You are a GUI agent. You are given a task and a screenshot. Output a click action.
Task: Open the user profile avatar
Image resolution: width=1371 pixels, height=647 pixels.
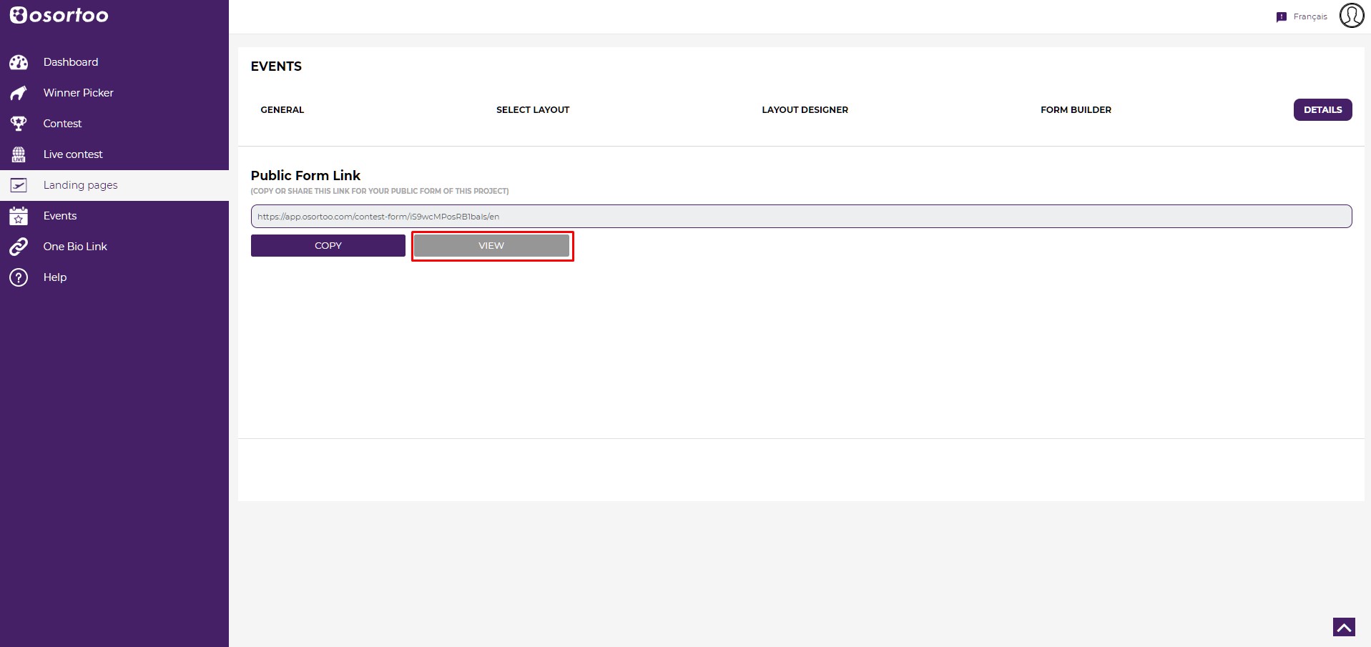(1352, 15)
